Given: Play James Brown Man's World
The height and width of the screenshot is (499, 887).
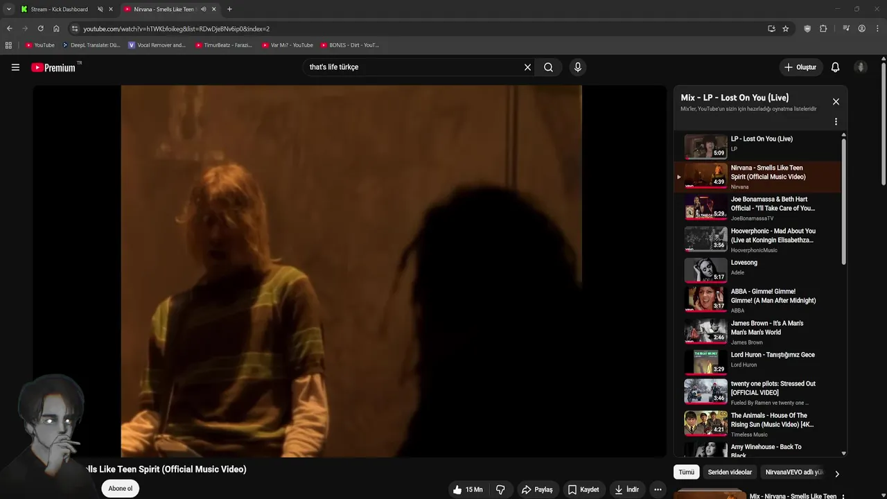Looking at the screenshot, I should 759,332.
